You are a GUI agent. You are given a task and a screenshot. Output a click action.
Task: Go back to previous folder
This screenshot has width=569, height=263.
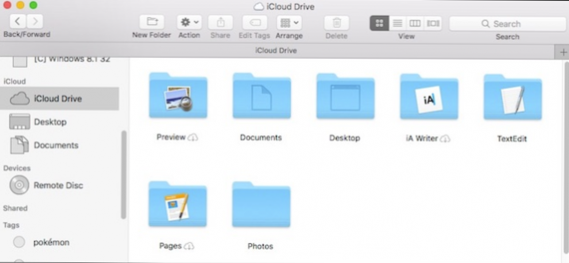point(18,21)
